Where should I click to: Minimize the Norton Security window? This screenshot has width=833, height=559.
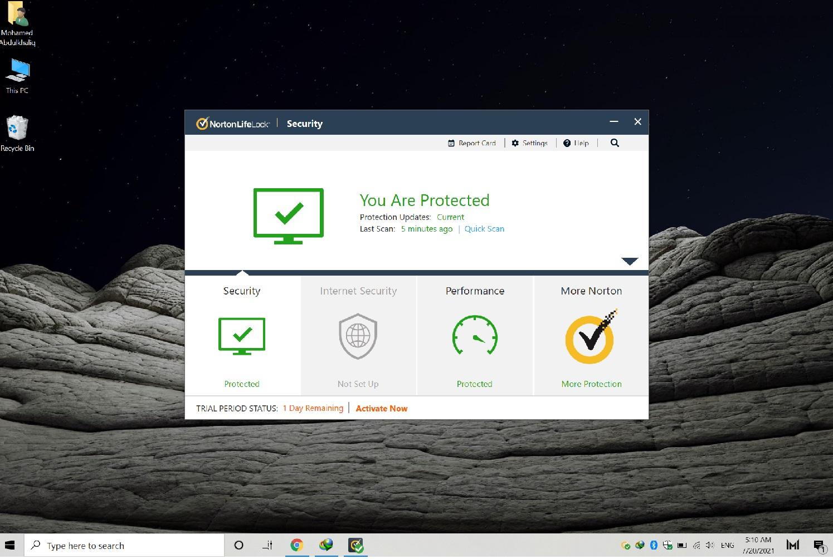pyautogui.click(x=614, y=121)
